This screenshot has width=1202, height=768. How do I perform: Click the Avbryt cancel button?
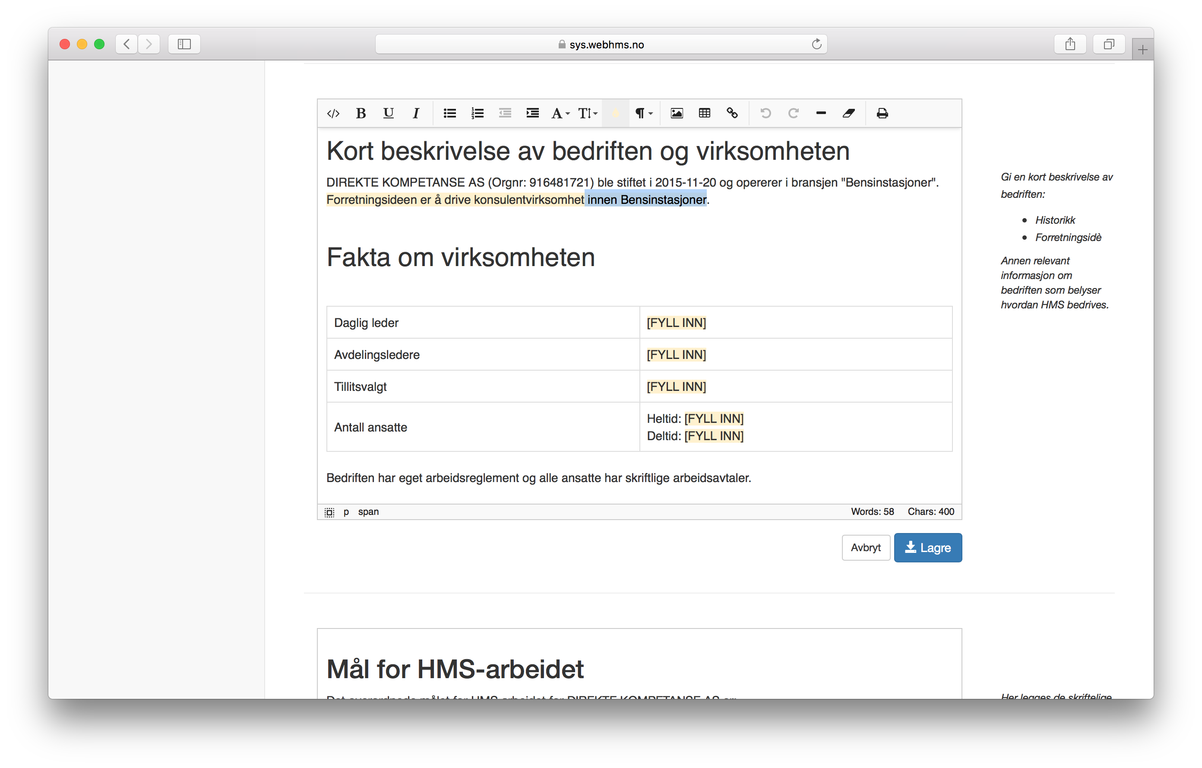tap(866, 548)
